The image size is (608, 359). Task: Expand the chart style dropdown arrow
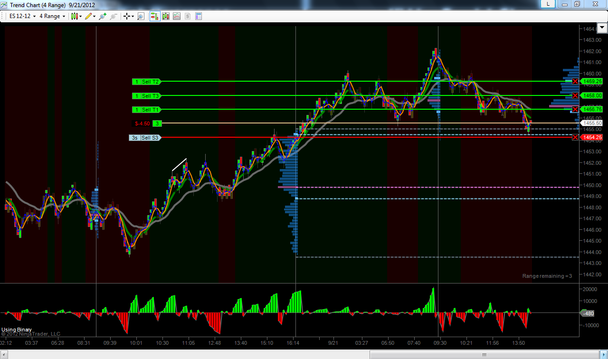(x=80, y=16)
